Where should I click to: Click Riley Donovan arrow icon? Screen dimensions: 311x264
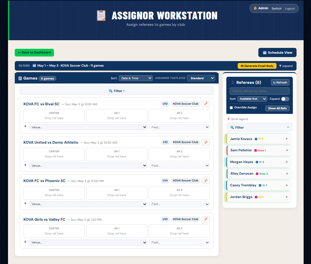click(x=287, y=174)
